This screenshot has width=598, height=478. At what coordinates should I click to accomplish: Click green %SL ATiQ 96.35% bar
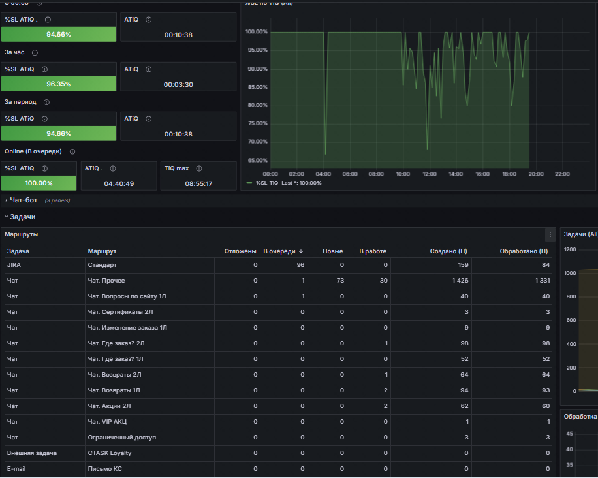tap(59, 84)
